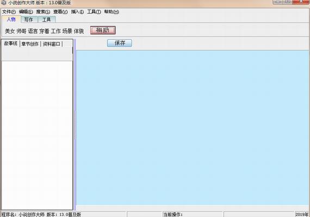Open the 编辑(E) menu
Image resolution: width=310 pixels, height=217 pixels.
coord(26,12)
